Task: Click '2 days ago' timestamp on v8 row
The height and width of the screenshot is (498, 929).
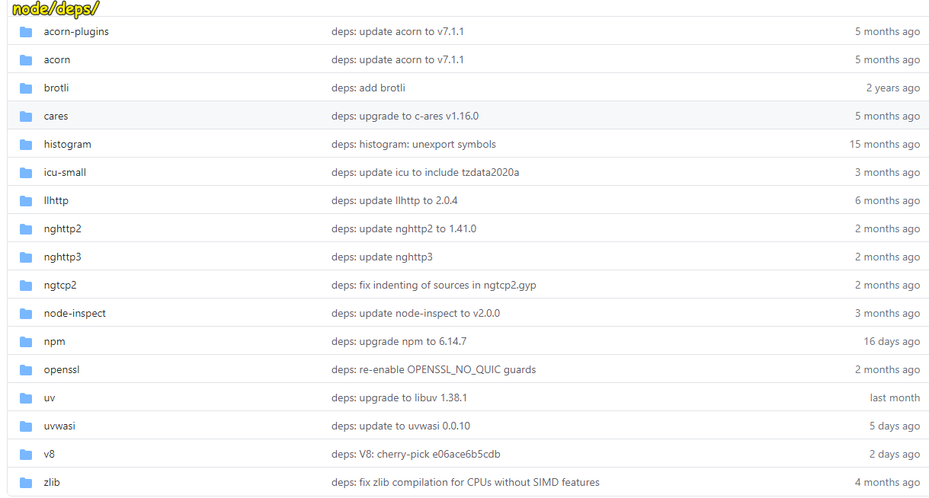Action: (895, 455)
